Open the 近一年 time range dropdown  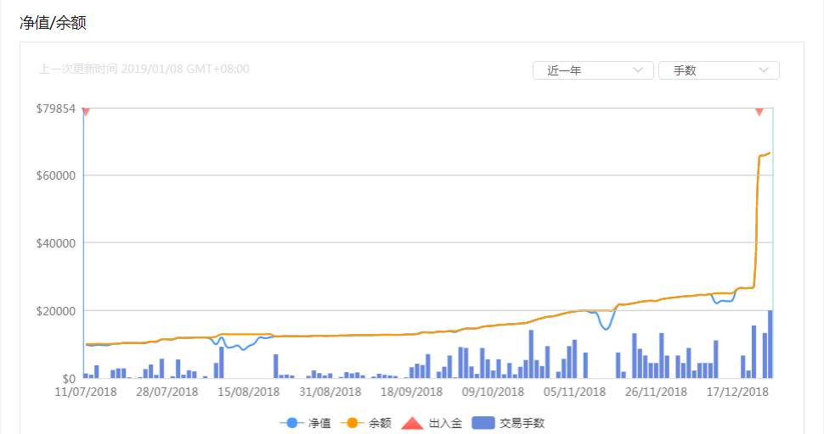(x=593, y=70)
